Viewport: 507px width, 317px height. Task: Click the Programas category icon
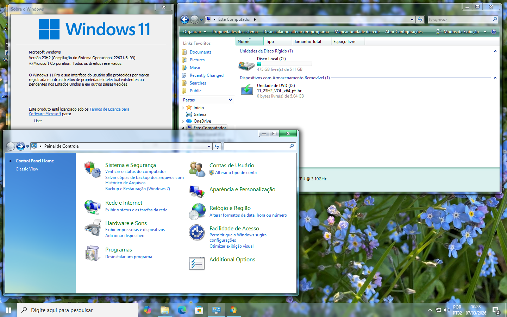click(93, 253)
